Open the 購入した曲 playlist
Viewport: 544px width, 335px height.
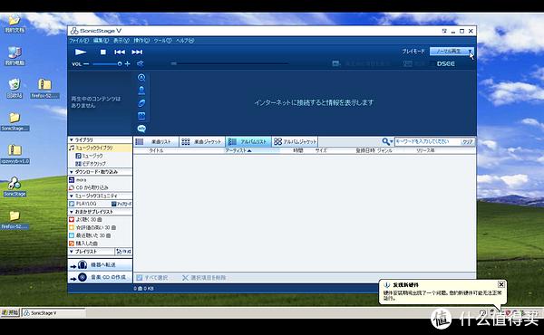coord(83,244)
